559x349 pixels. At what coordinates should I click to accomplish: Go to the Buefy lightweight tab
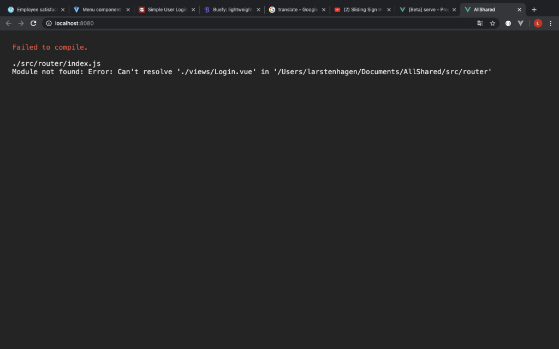tap(229, 10)
